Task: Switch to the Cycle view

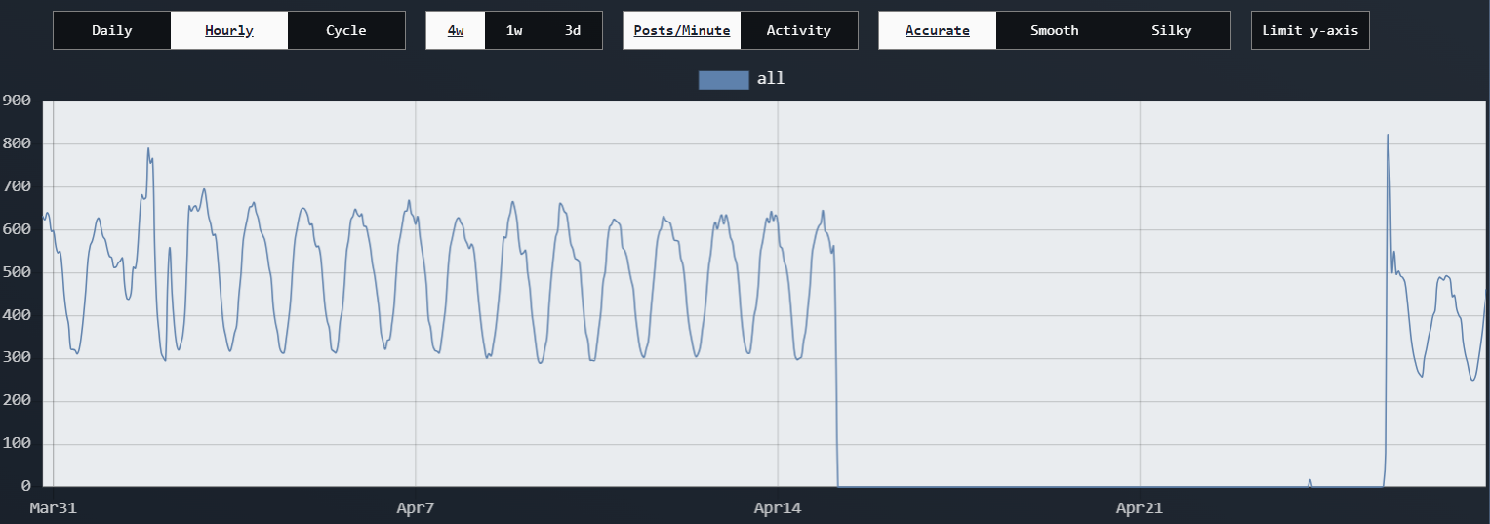Action: (x=346, y=30)
